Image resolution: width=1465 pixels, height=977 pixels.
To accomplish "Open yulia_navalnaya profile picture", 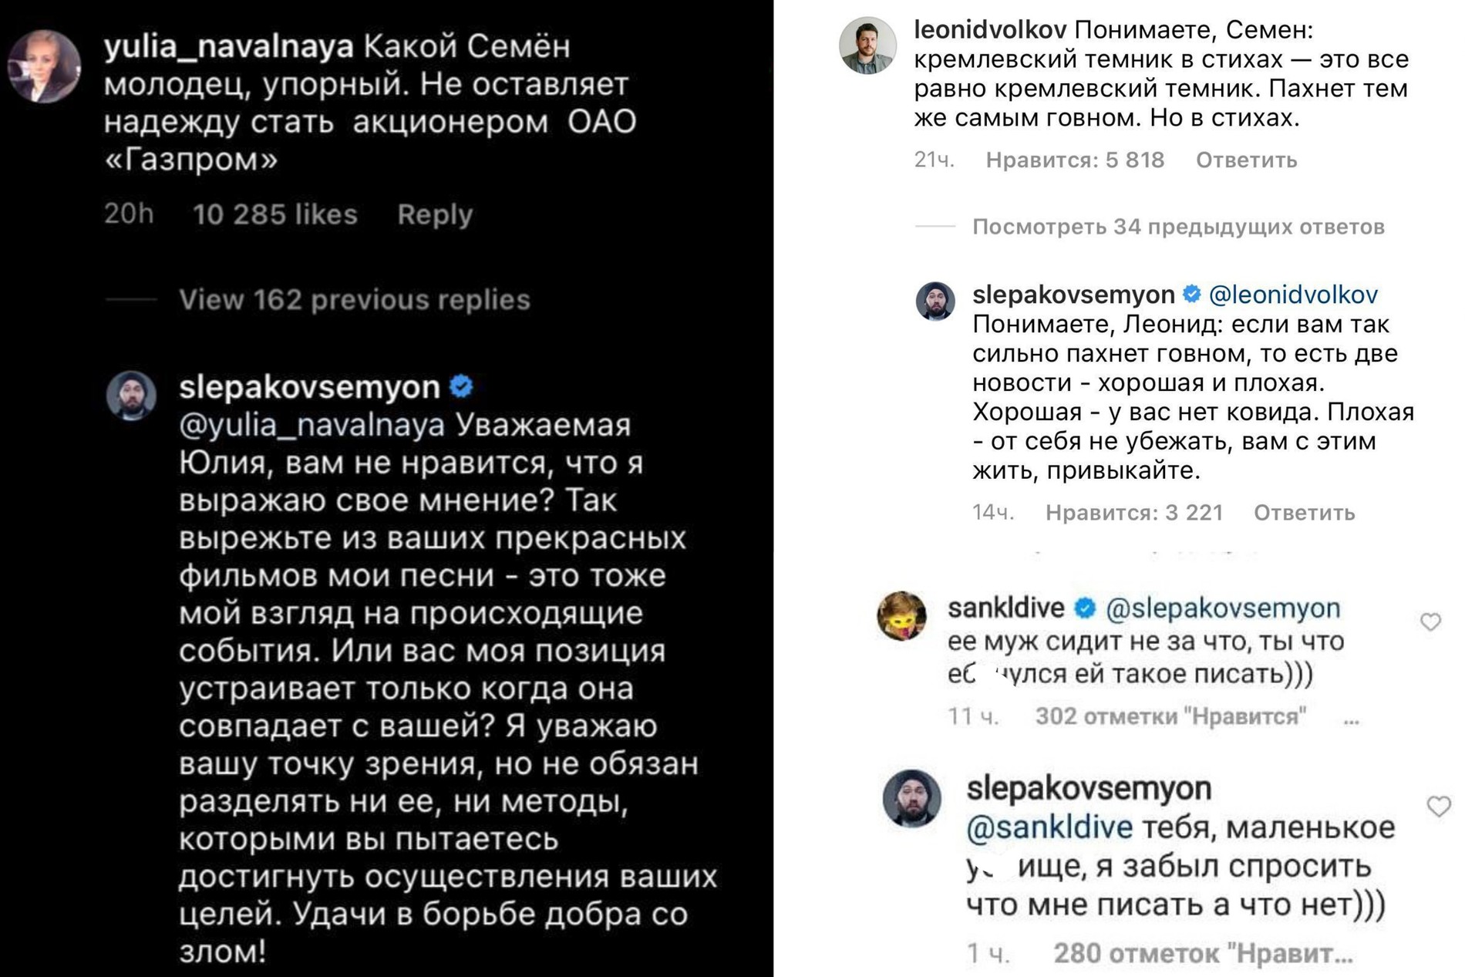I will tap(44, 67).
